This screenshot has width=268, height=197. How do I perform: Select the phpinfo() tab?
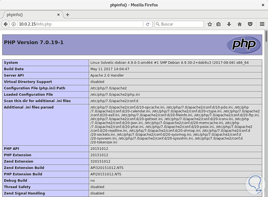pos(32,15)
